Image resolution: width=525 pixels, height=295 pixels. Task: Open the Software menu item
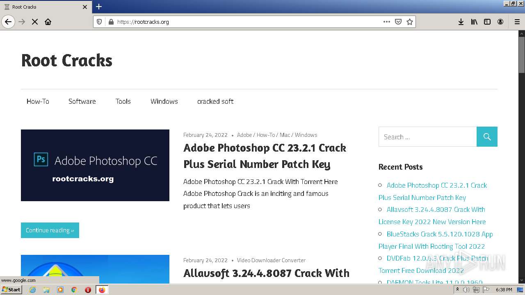pos(82,101)
